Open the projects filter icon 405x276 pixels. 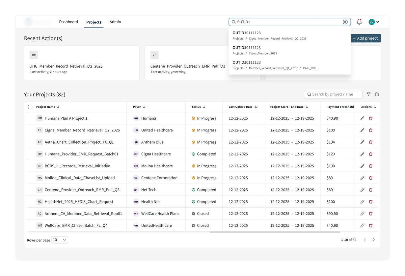coord(368,94)
